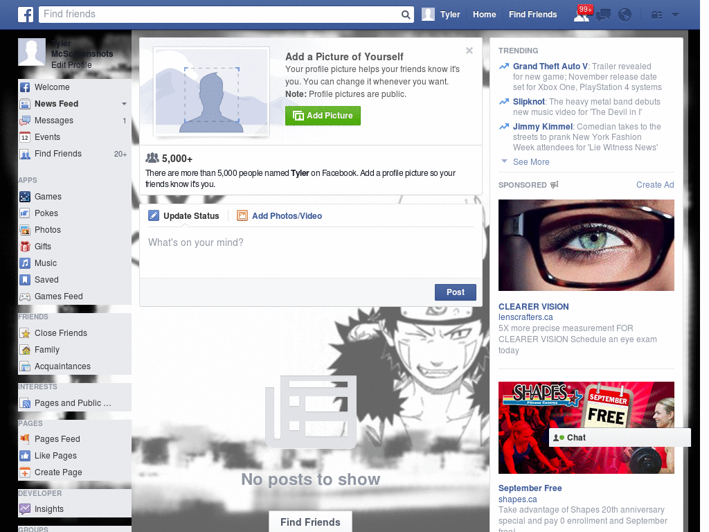The width and height of the screenshot is (709, 532).
Task: Open the messages chat bubbles icon
Action: (x=603, y=15)
